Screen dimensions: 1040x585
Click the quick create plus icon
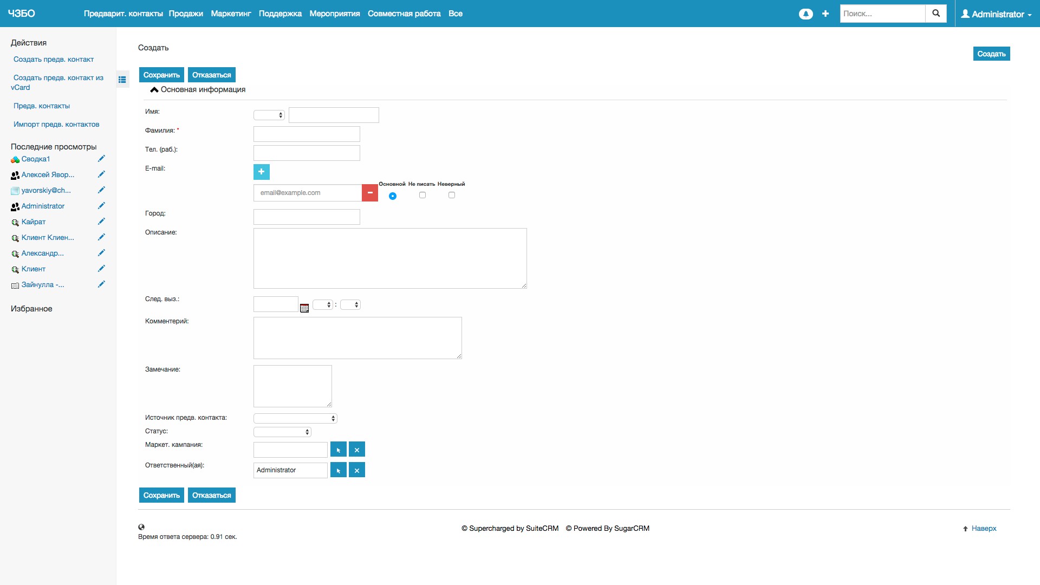tap(825, 14)
